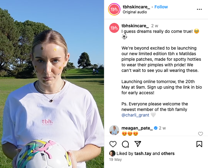Viewport: 208px width, 168px height.
Task: Open @charli_grant mention link
Action: click(x=135, y=115)
